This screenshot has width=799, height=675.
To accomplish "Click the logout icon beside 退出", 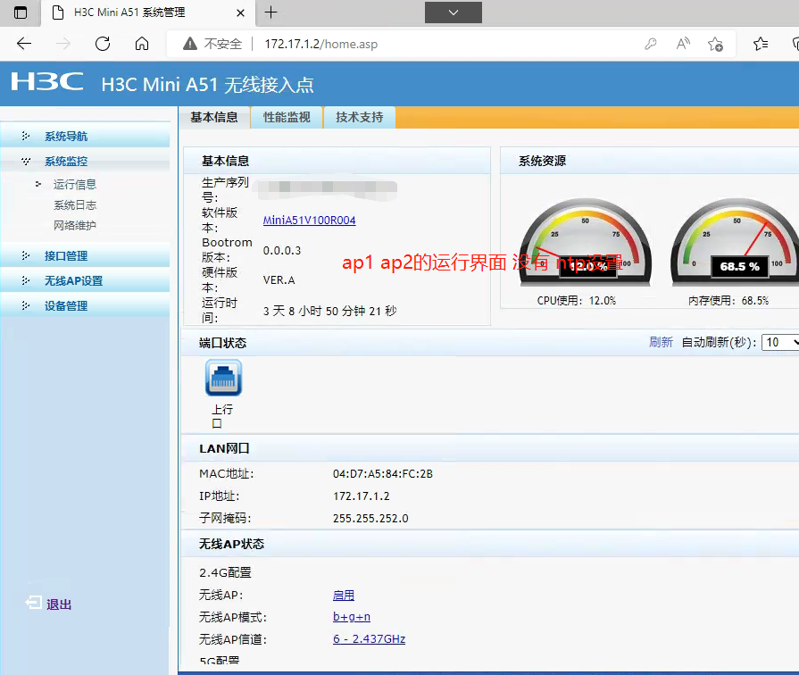I will pos(34,603).
